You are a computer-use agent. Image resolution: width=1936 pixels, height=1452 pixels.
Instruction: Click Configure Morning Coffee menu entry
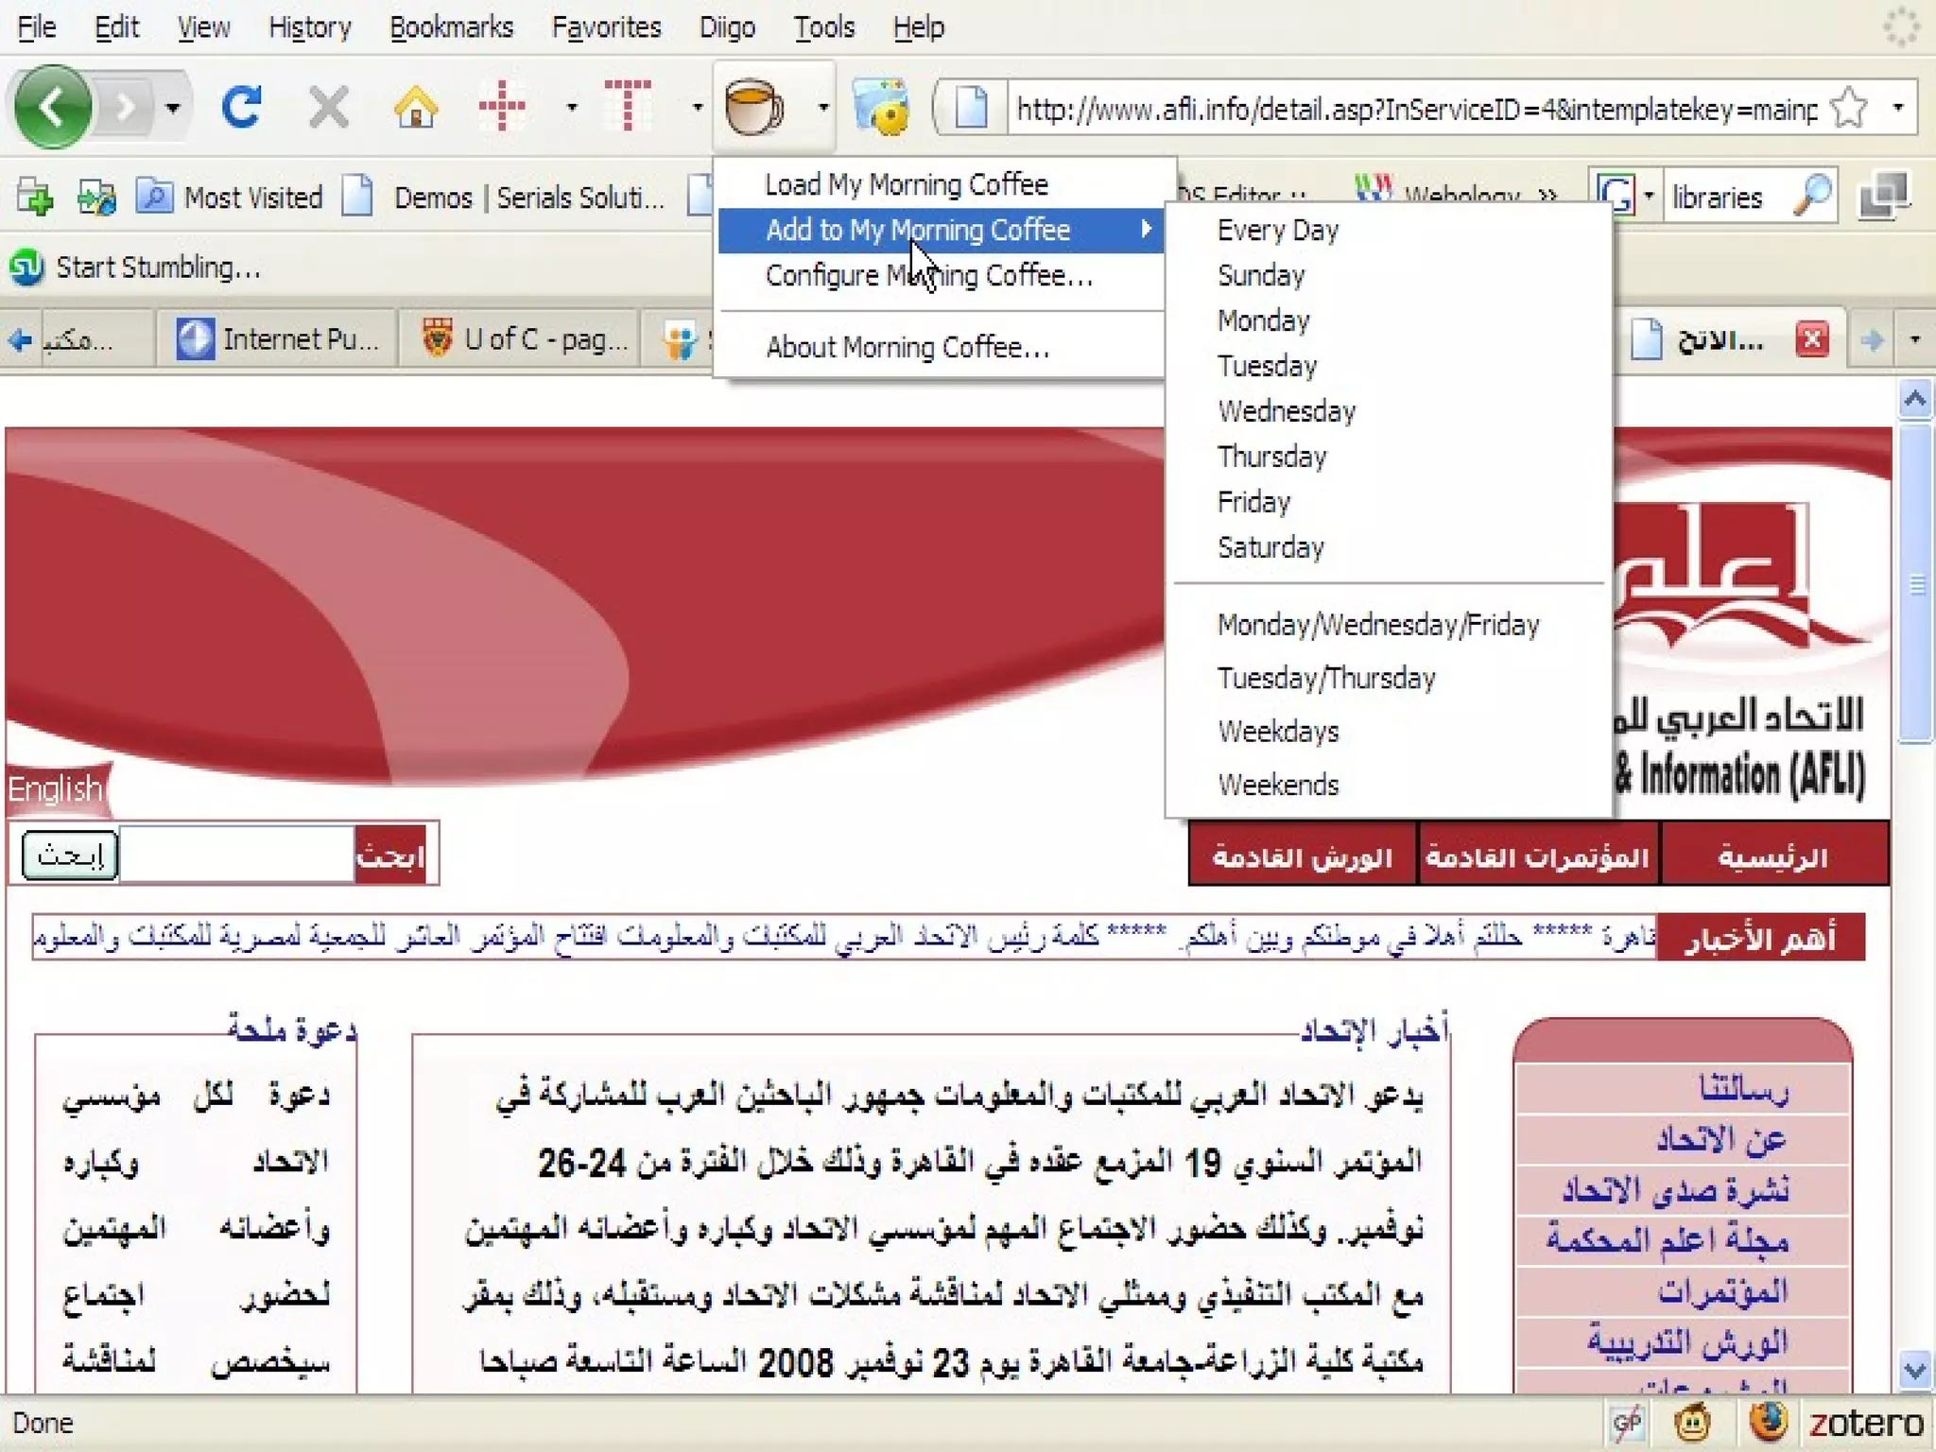928,276
